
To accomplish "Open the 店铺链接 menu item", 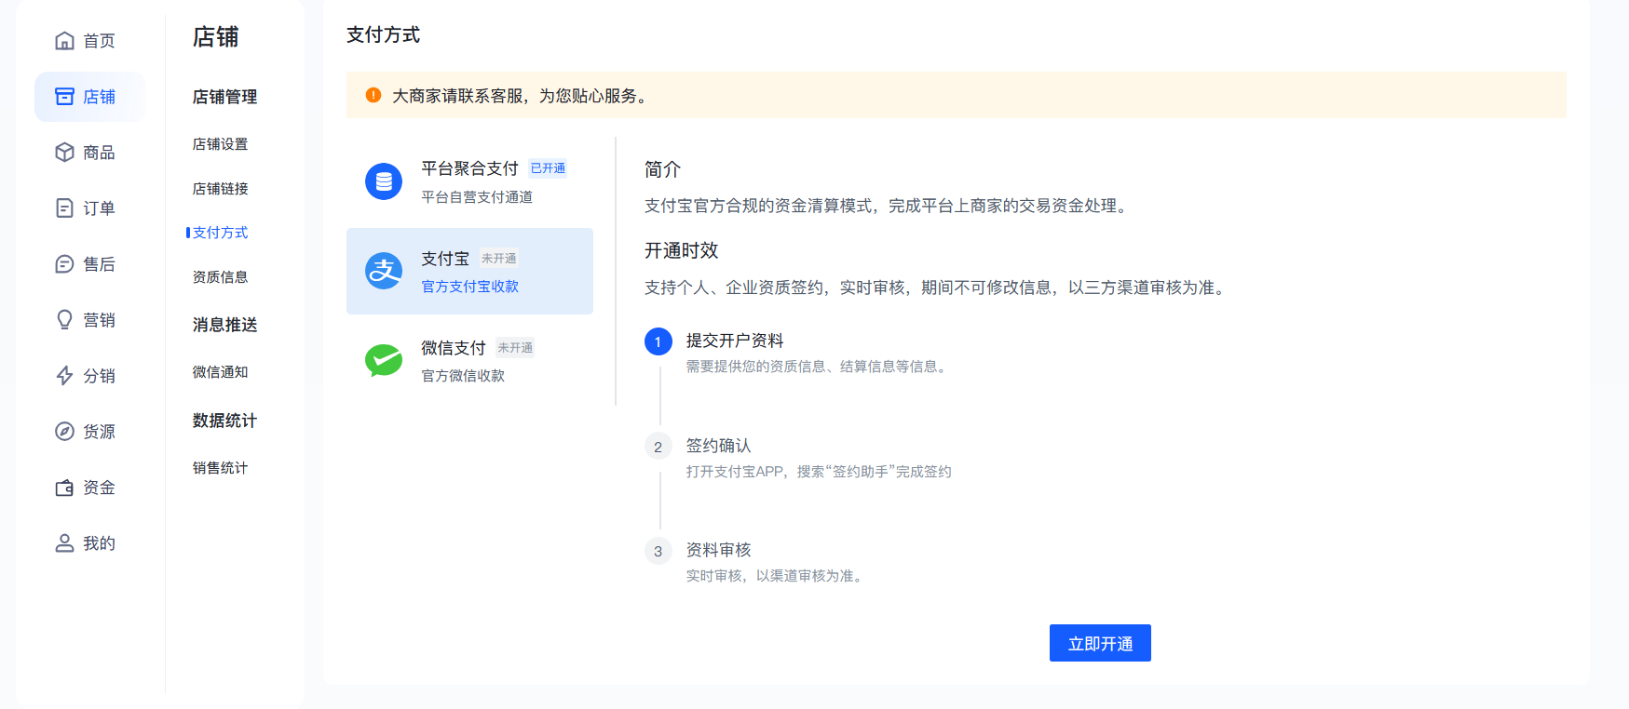I will pos(220,189).
